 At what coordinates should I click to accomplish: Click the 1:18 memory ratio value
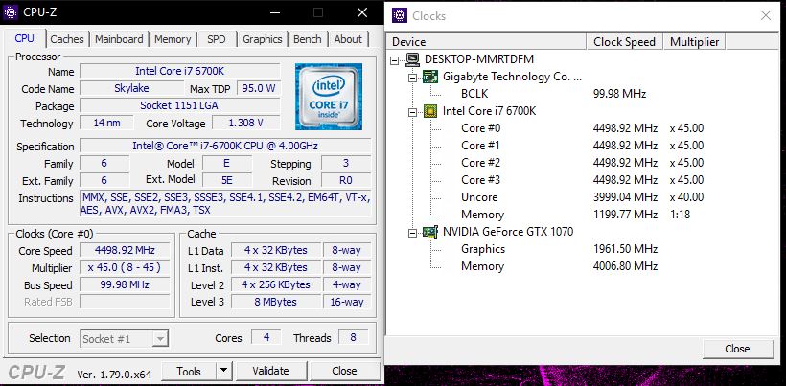tap(680, 215)
